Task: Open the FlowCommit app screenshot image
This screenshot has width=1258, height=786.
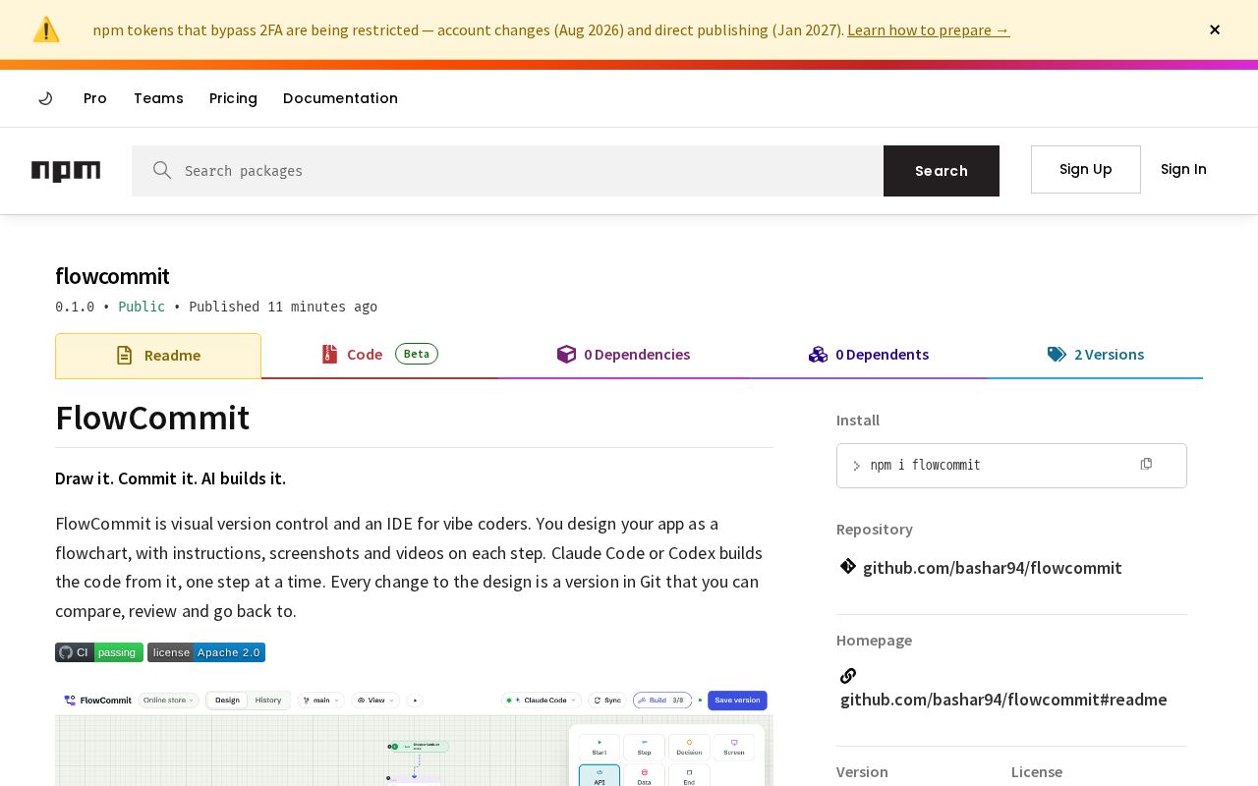Action: pos(414,737)
